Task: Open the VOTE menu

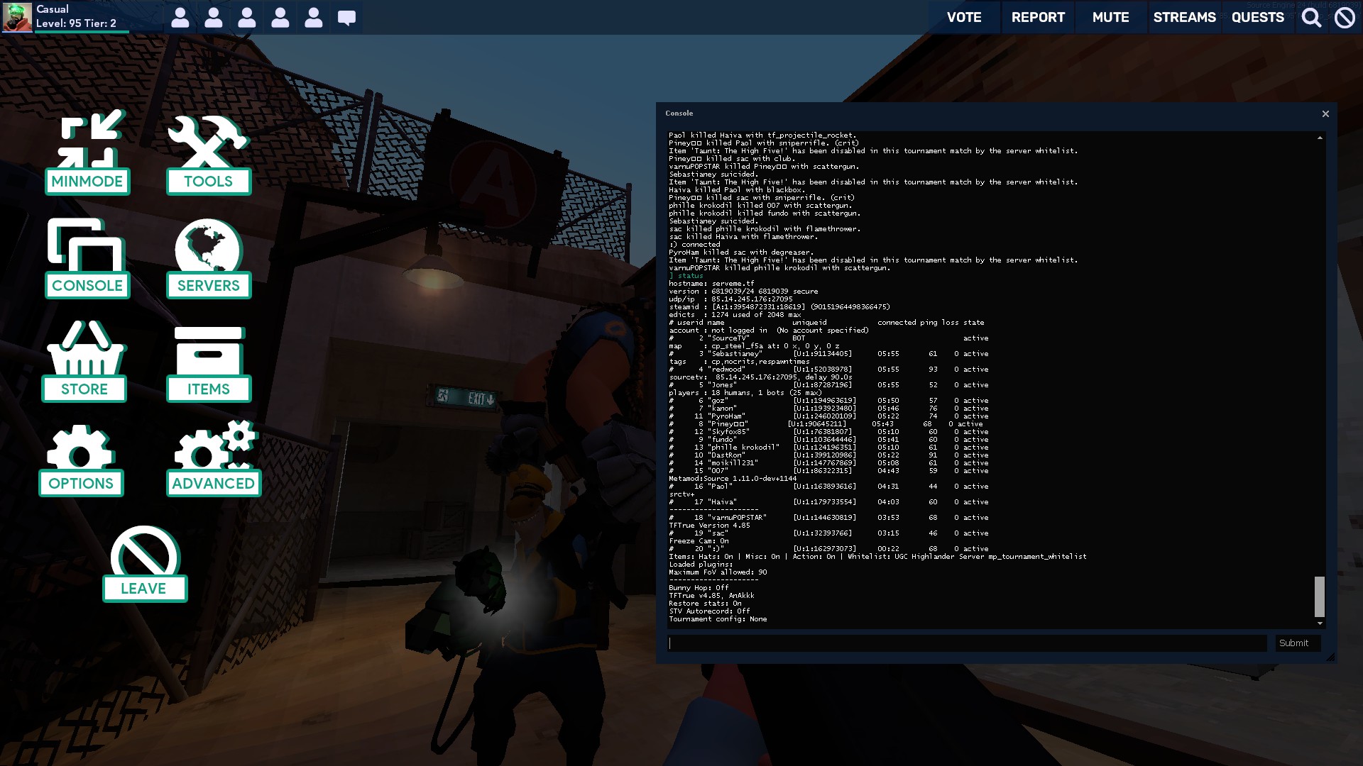Action: point(964,17)
